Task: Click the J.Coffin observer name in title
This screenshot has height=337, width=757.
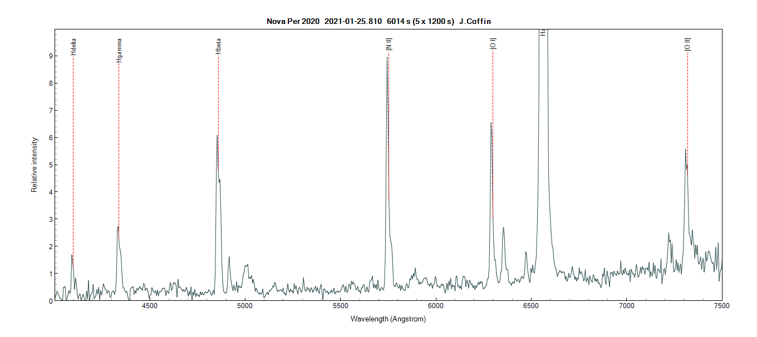Action: 474,22
